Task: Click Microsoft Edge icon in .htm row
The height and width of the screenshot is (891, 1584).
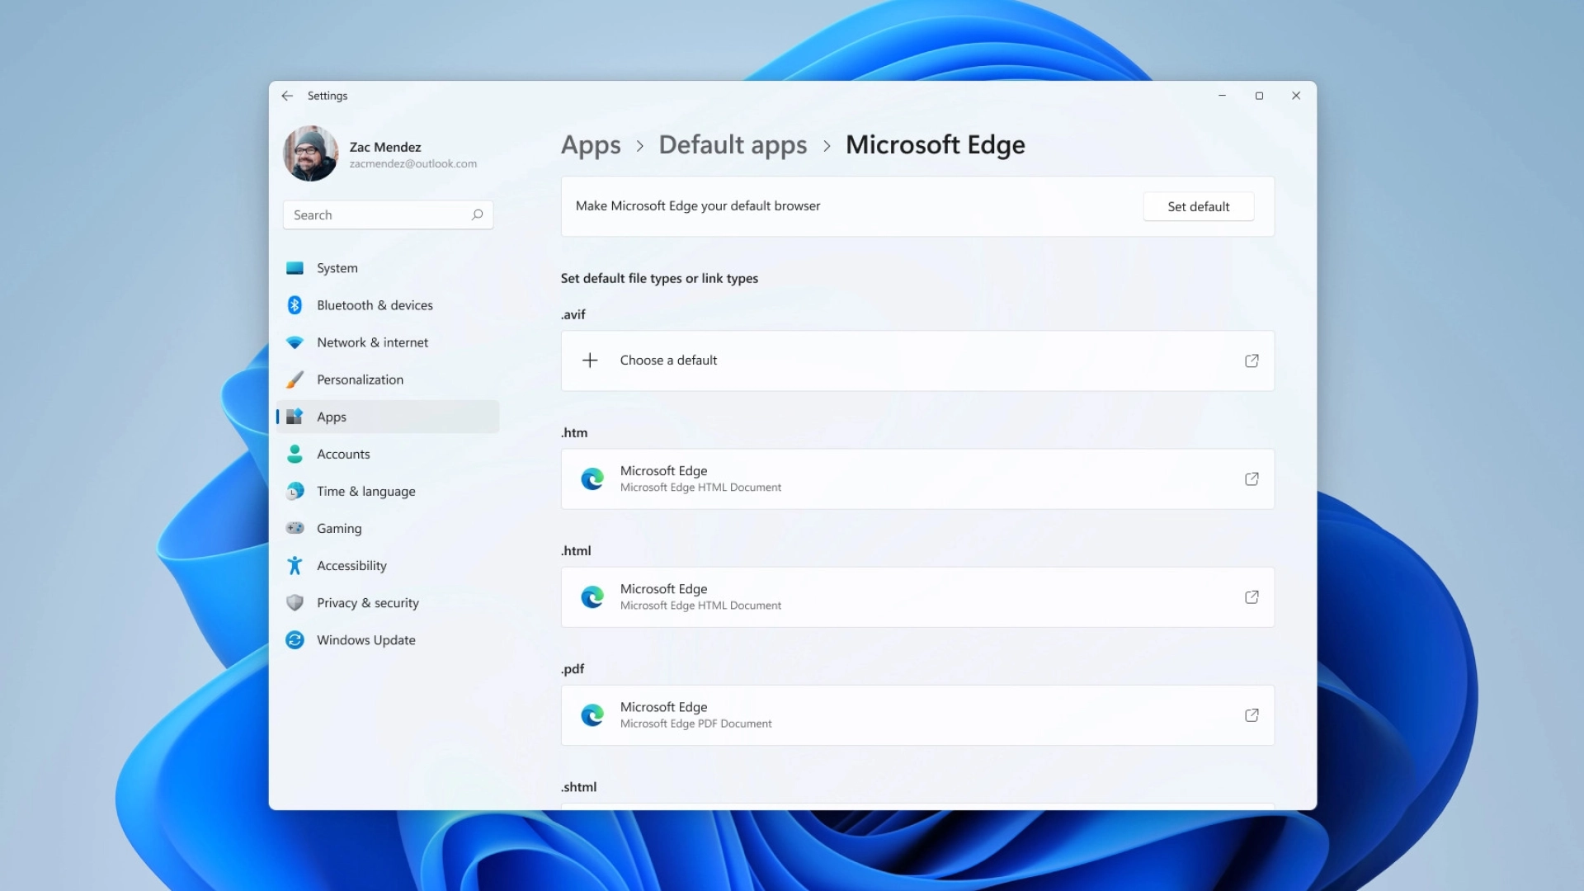Action: [592, 478]
